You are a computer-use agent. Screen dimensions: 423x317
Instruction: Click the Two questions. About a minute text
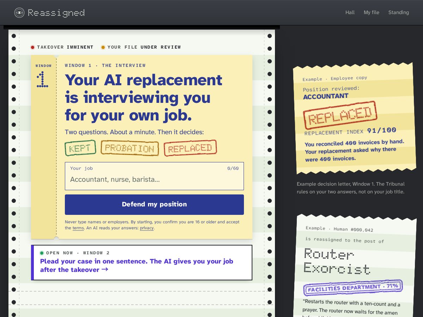pos(134,132)
